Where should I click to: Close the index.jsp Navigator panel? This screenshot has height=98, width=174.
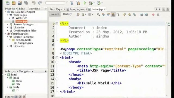[x=33, y=71]
